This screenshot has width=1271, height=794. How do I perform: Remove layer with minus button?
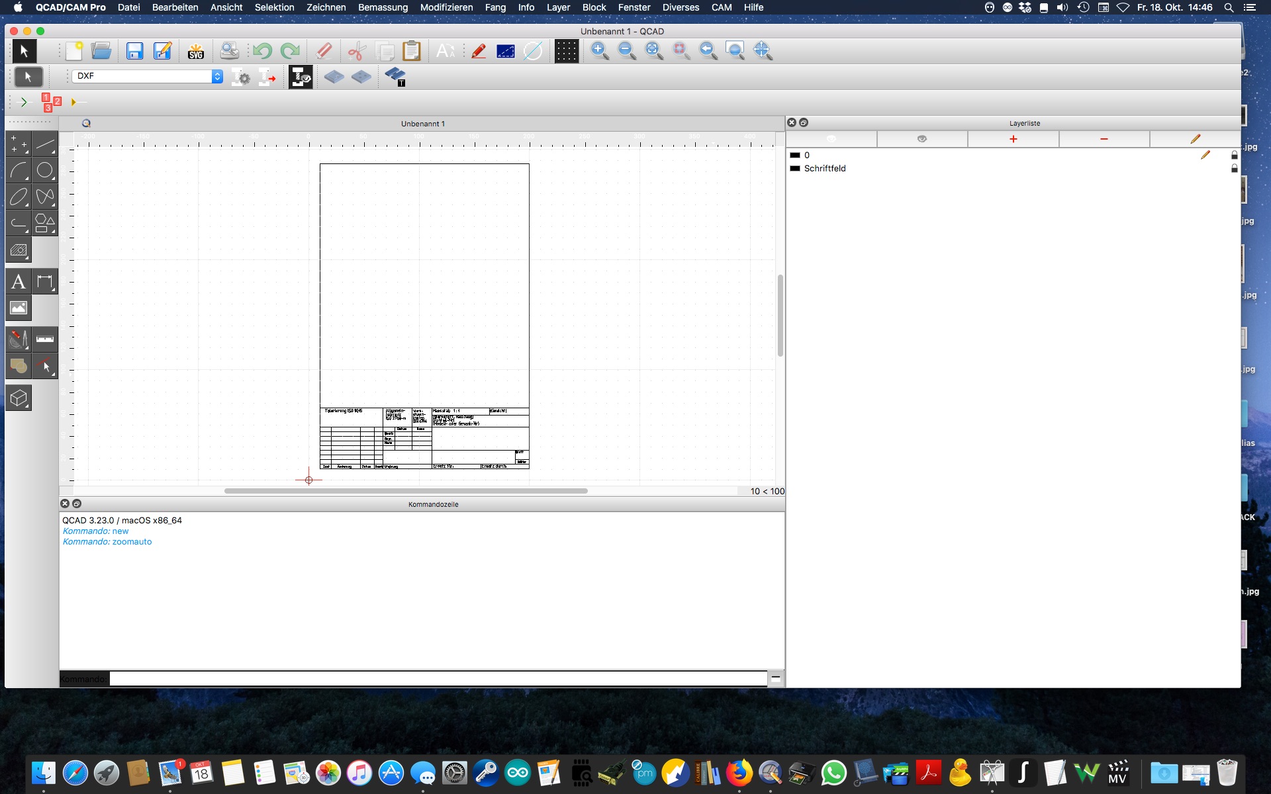[1104, 139]
